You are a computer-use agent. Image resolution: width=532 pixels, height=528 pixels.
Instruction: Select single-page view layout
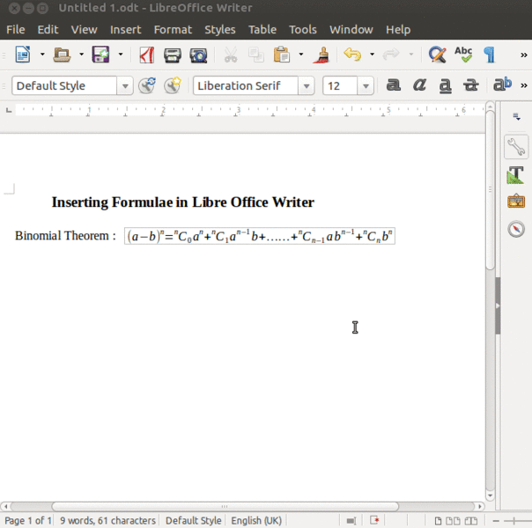pyautogui.click(x=438, y=521)
